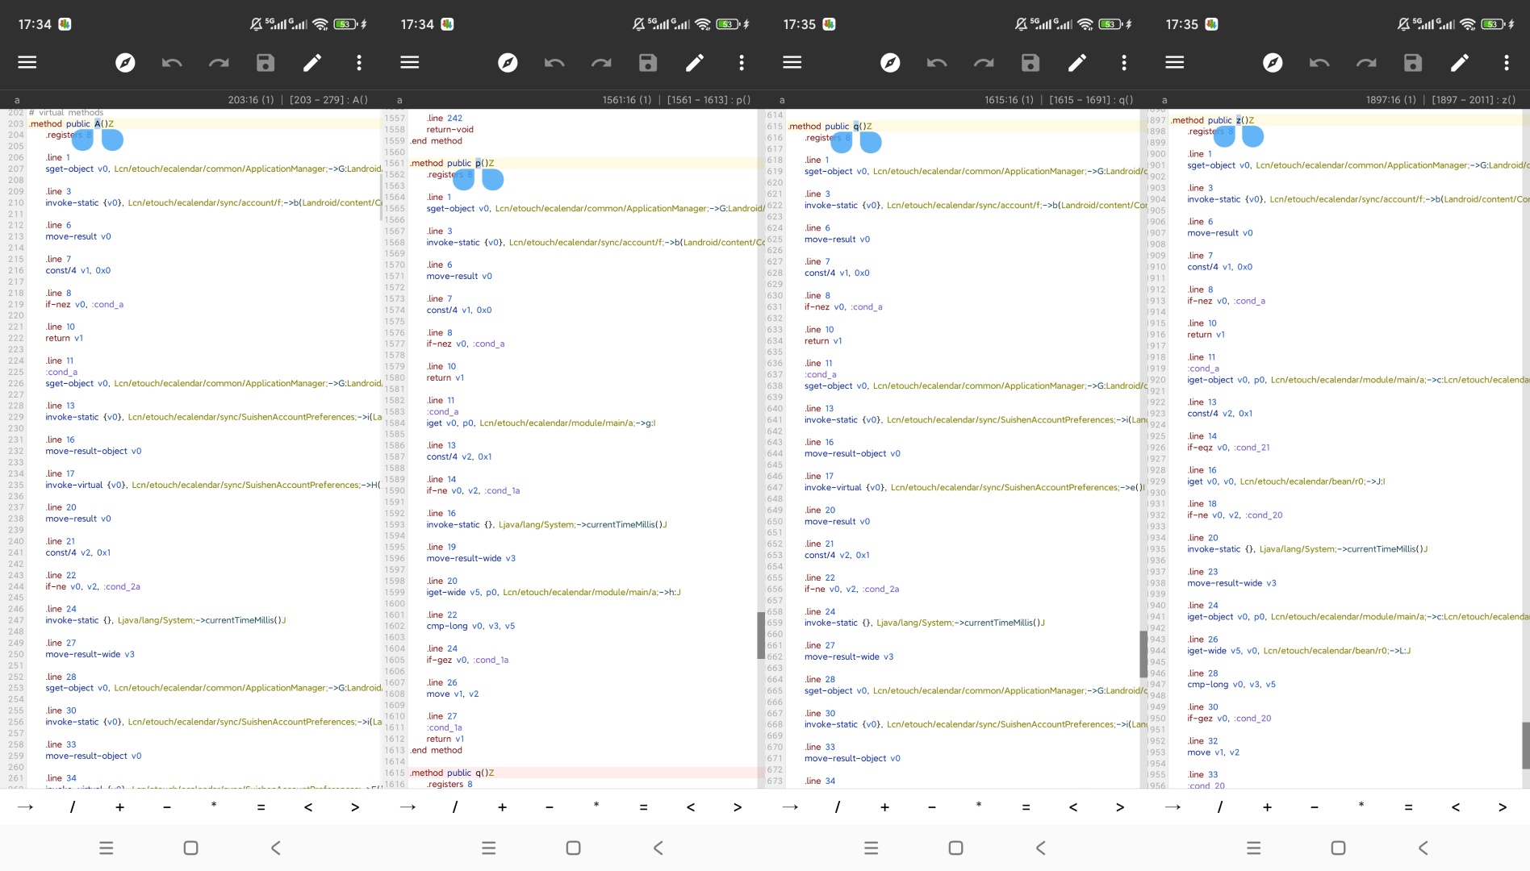Image resolution: width=1530 pixels, height=871 pixels.
Task: Open the hamburger menu in the q()Z editor screen
Action: tap(792, 62)
